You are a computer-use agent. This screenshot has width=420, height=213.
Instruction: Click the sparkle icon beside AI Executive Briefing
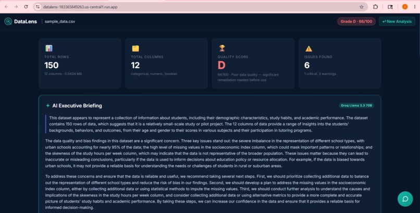point(47,106)
